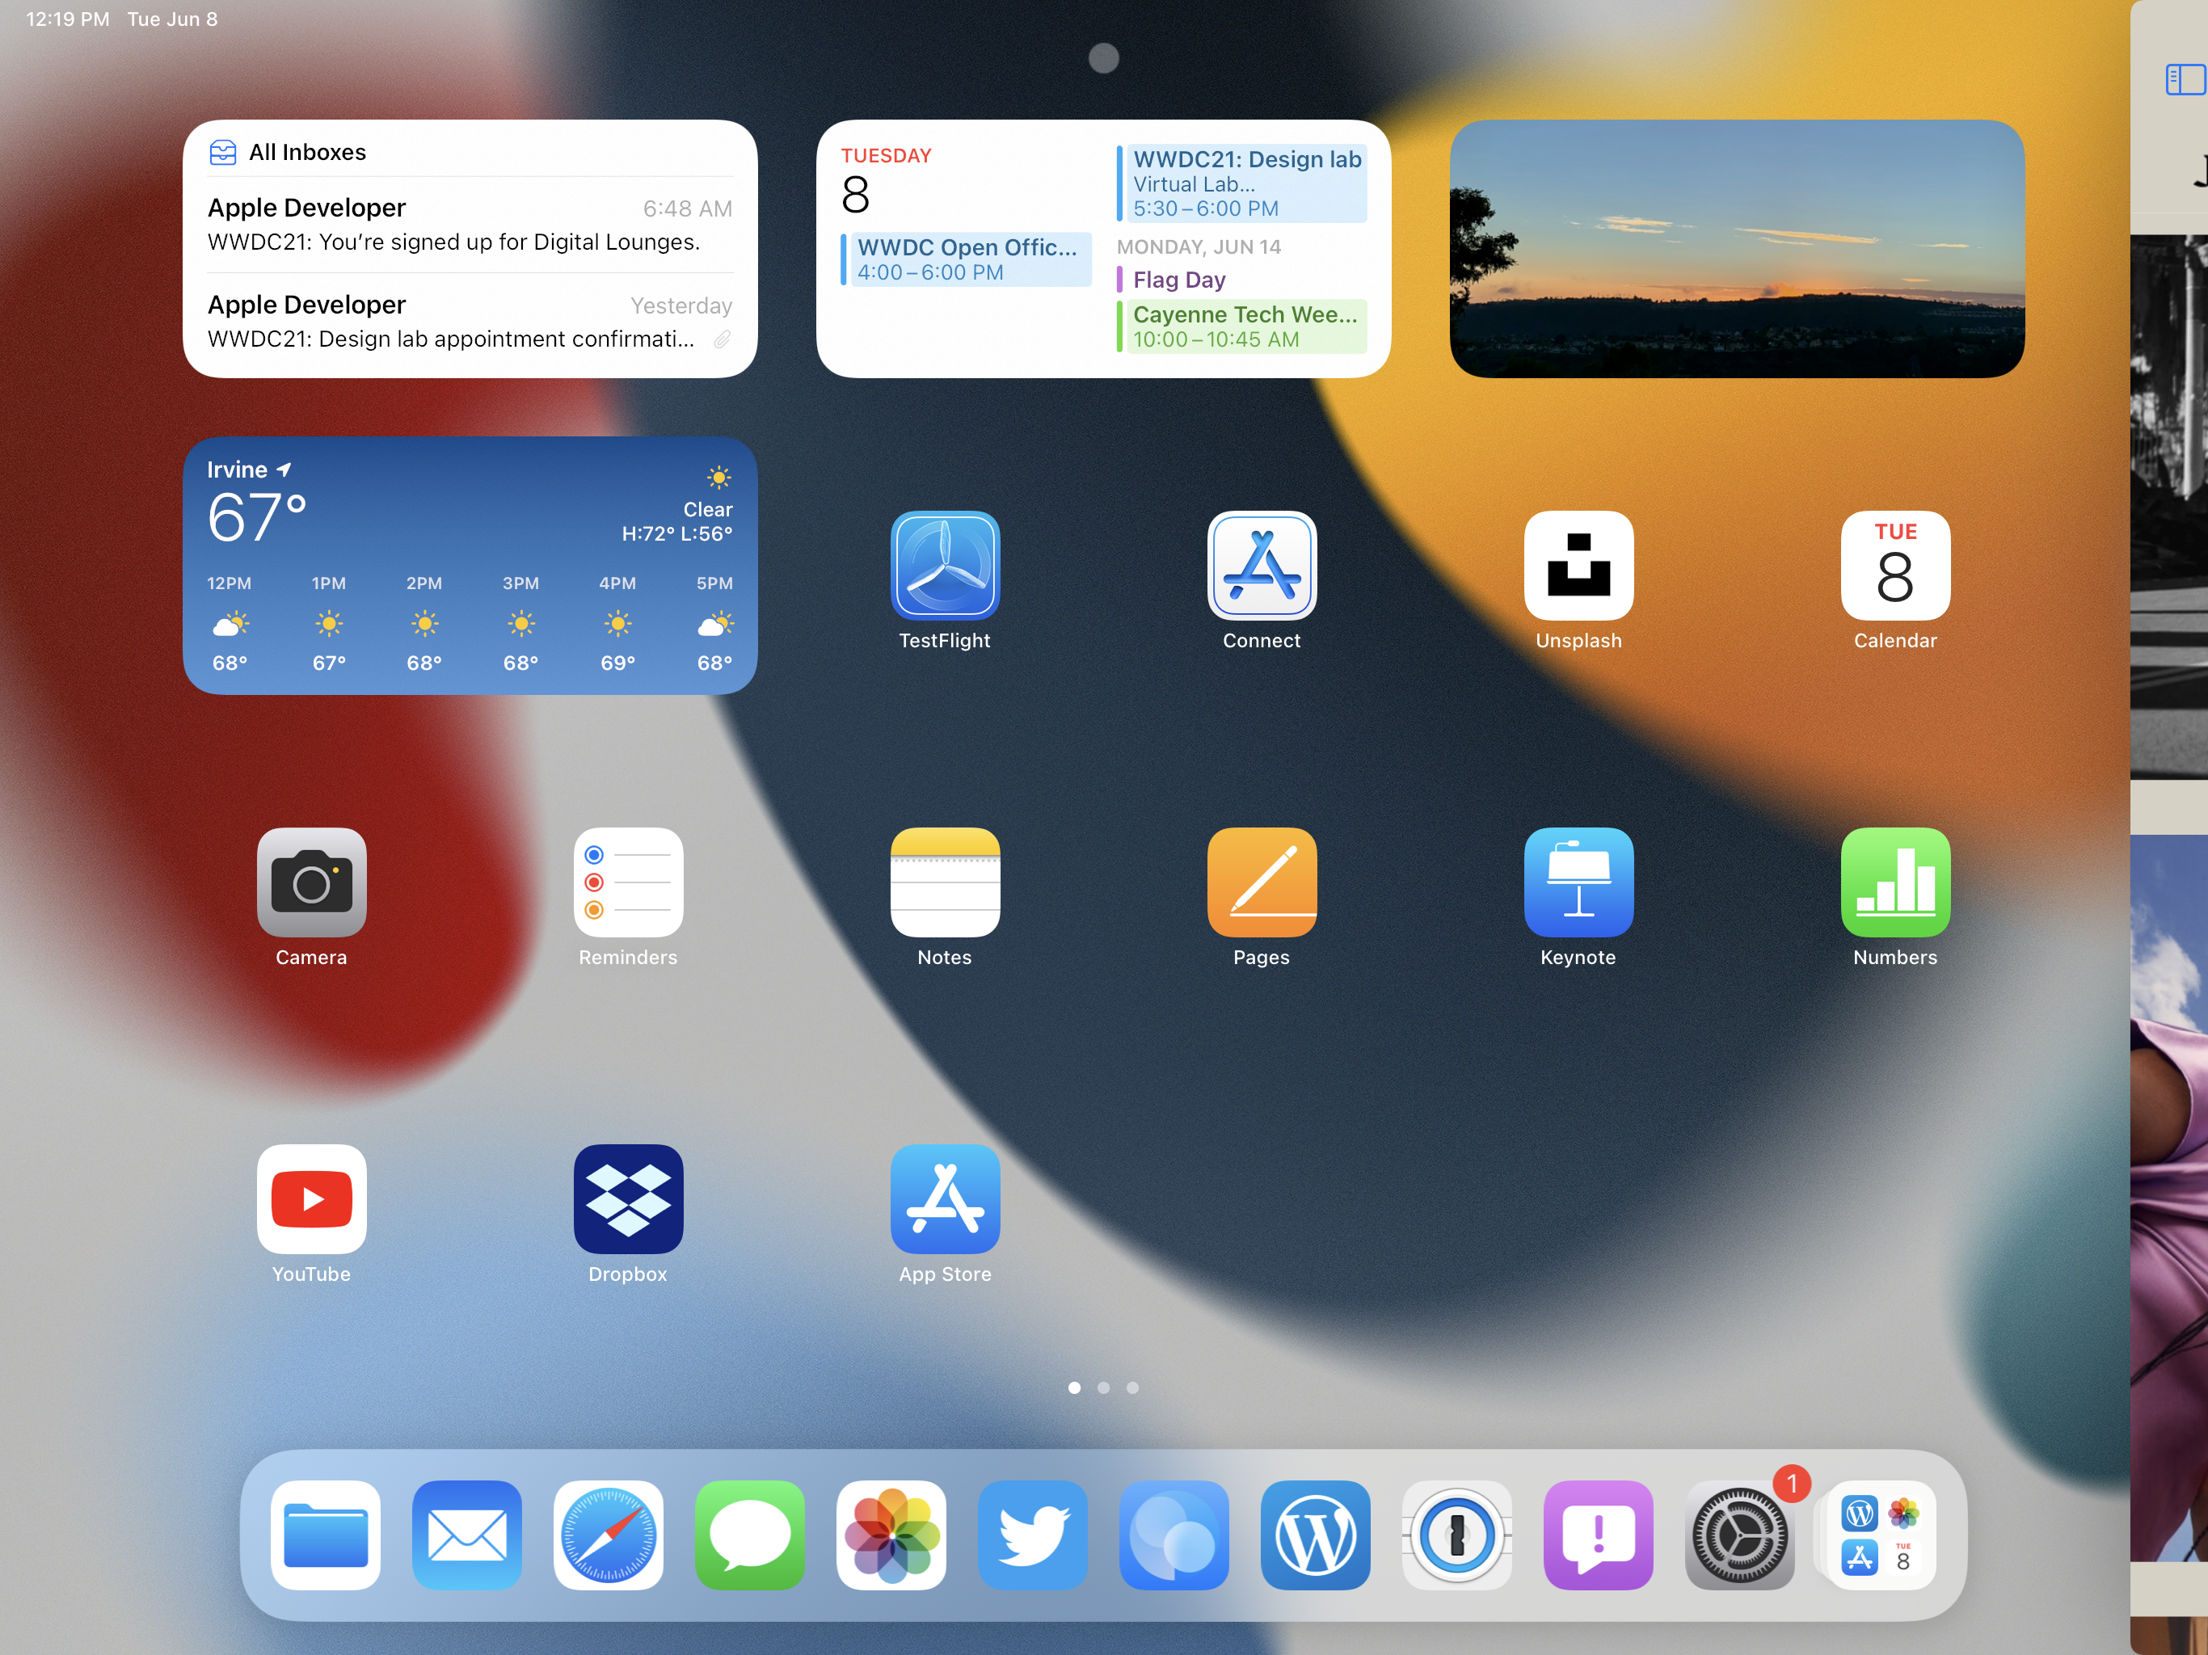Open the YouTube app

click(x=311, y=1198)
